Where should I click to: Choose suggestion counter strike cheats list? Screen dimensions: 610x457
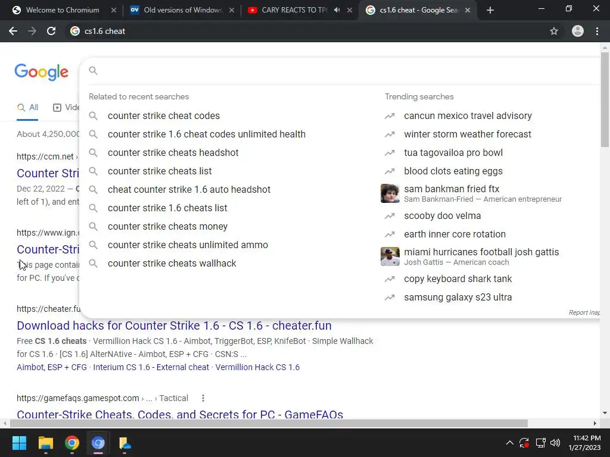pyautogui.click(x=160, y=171)
